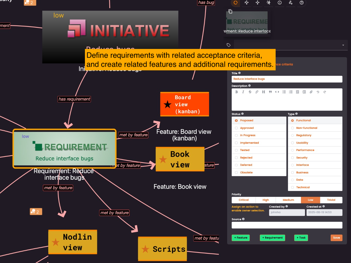The width and height of the screenshot is (351, 263).
Task: Set priority to Critical
Action: (243, 200)
